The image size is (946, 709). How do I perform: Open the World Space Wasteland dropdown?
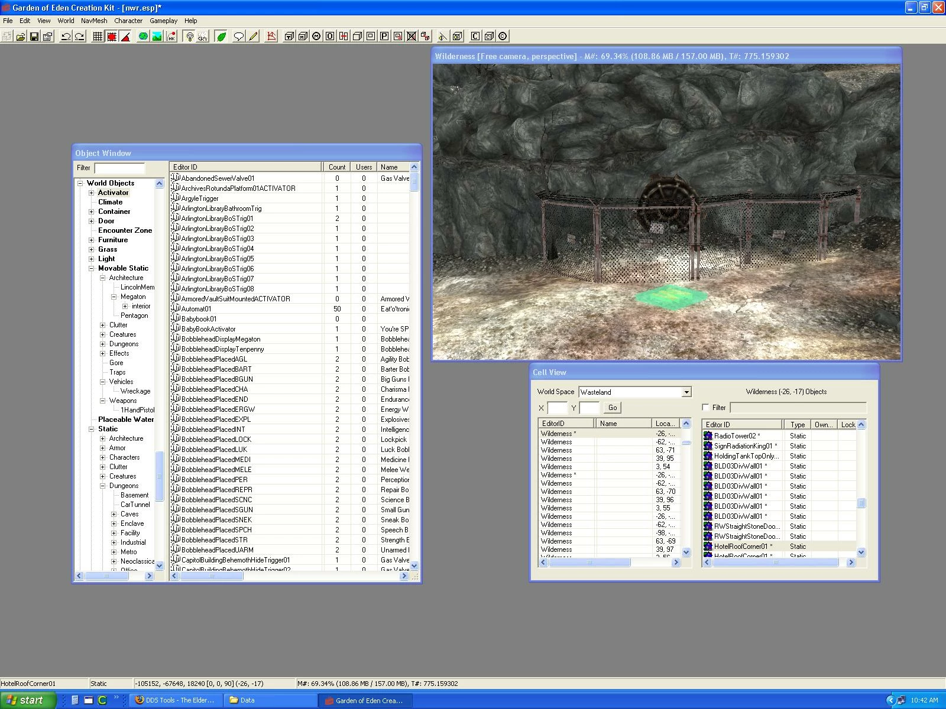click(686, 392)
